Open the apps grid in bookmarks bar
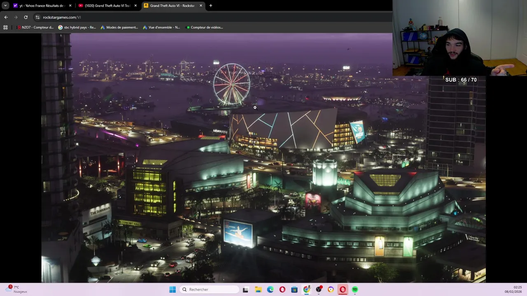The width and height of the screenshot is (527, 296). pos(5,28)
